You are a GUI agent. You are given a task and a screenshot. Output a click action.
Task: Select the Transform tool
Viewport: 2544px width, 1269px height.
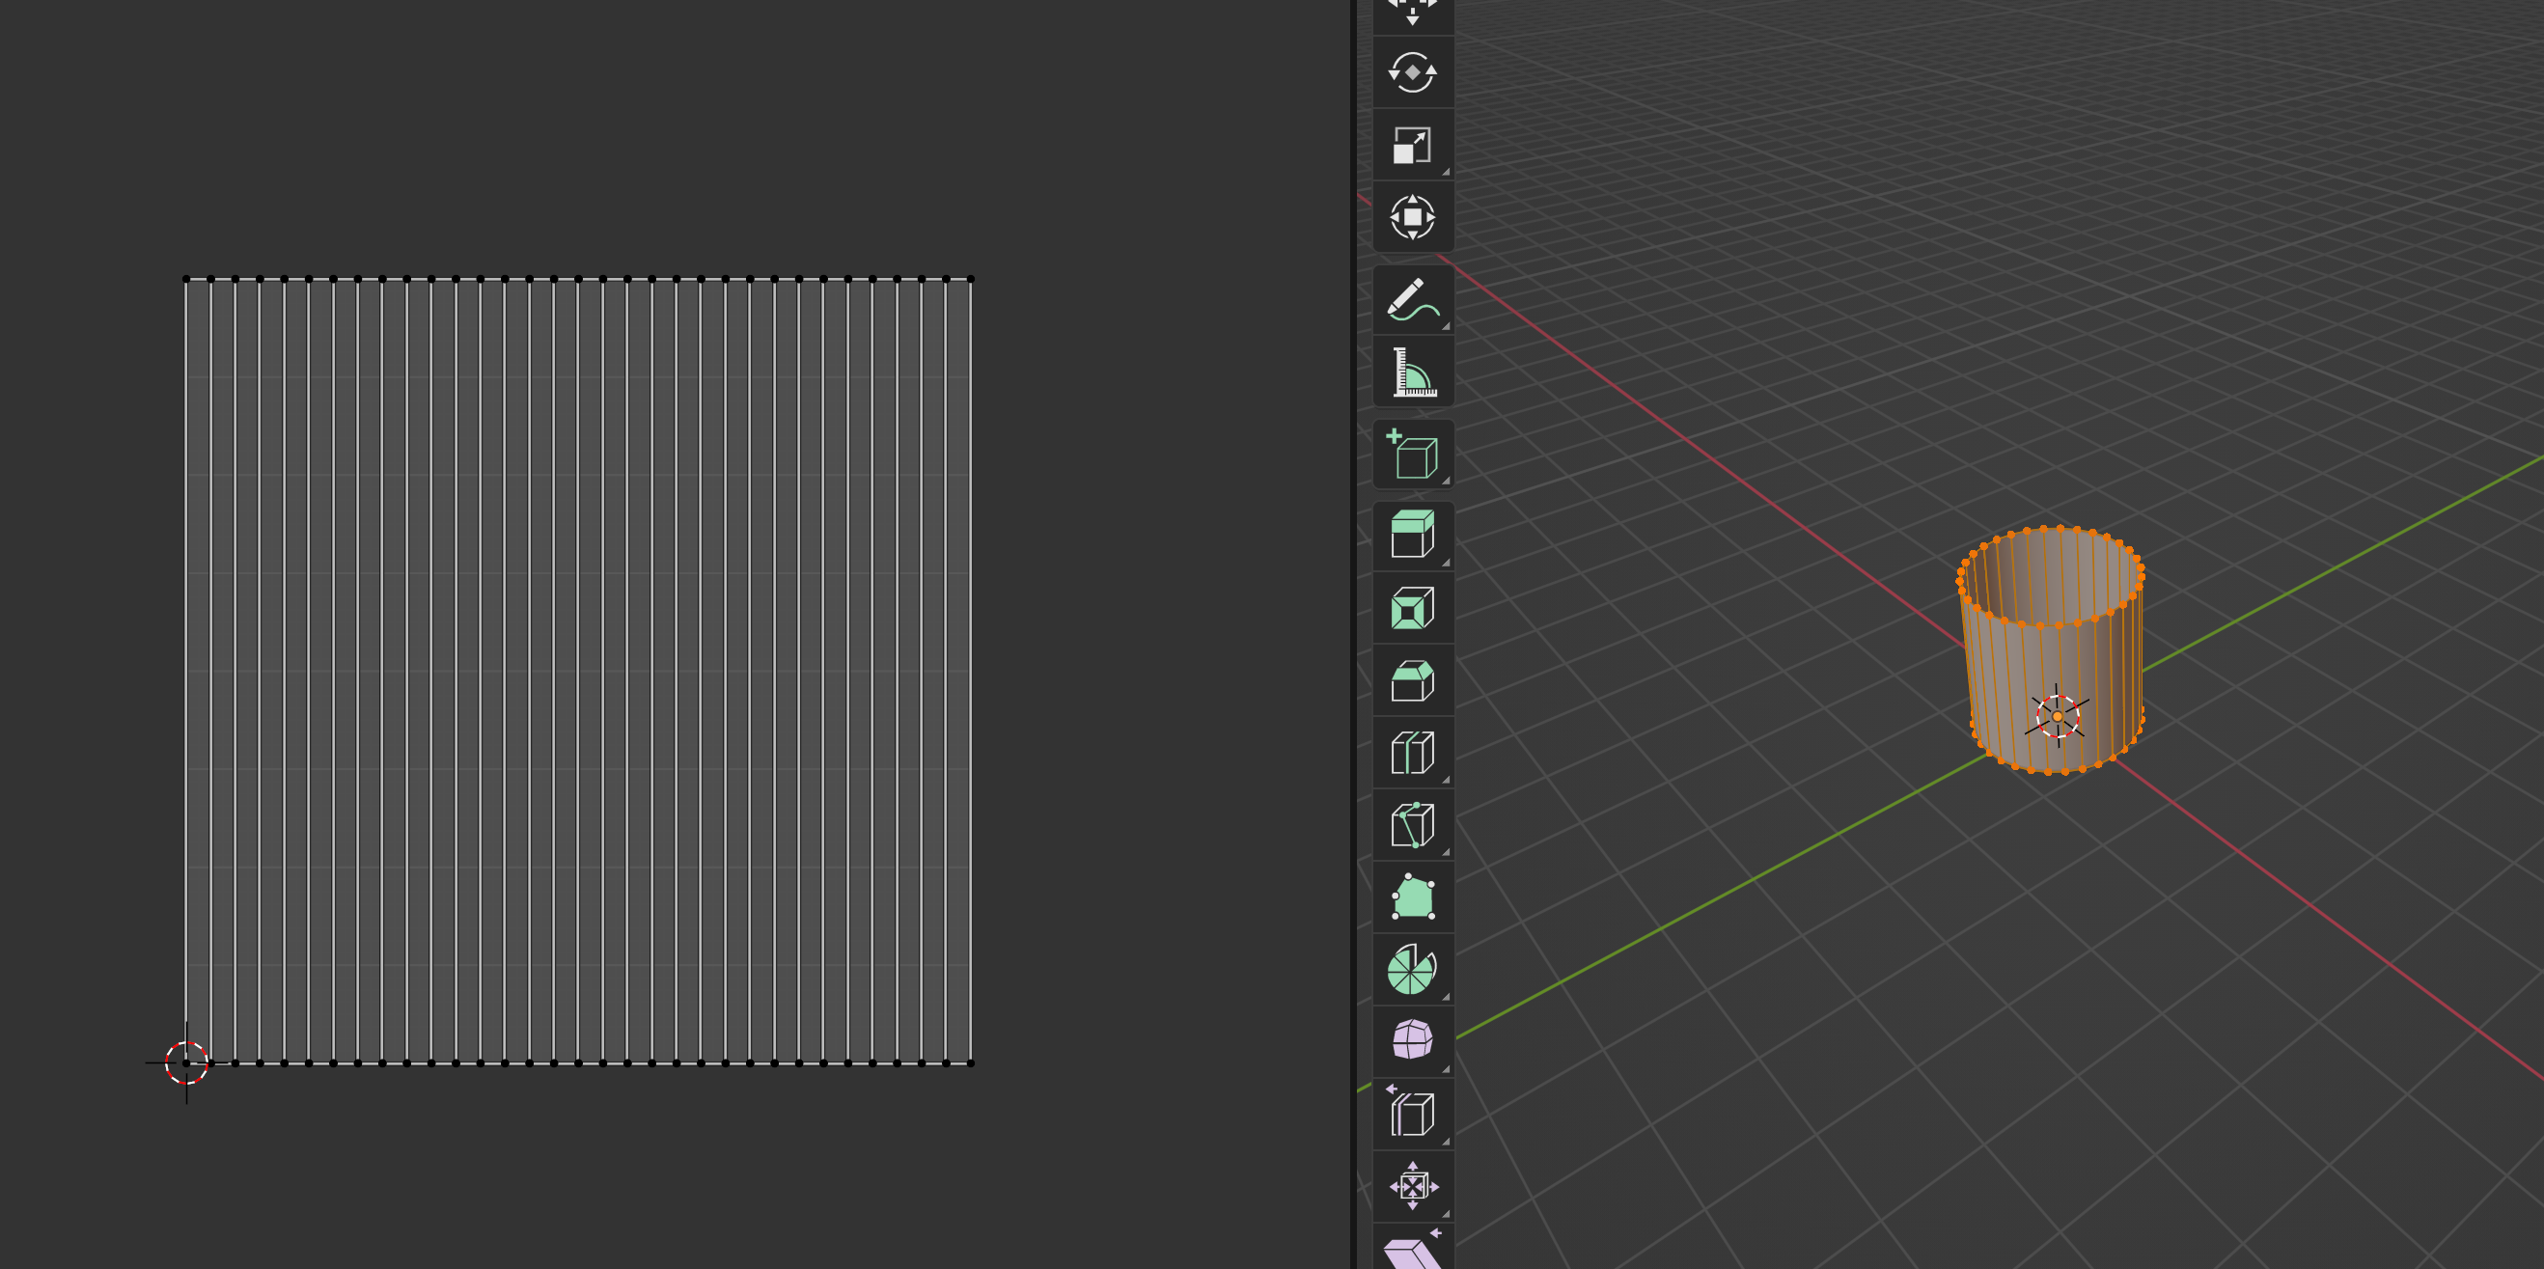1412,219
